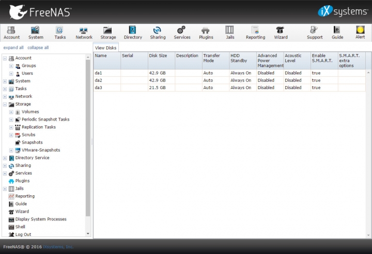Open Wizard in the tree
372x254 pixels.
(22, 211)
